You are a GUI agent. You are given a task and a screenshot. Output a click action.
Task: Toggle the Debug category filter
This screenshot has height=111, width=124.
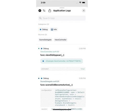[x=43, y=29]
